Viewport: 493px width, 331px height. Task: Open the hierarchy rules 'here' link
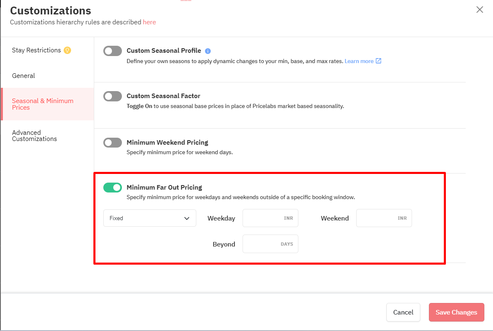(x=149, y=22)
